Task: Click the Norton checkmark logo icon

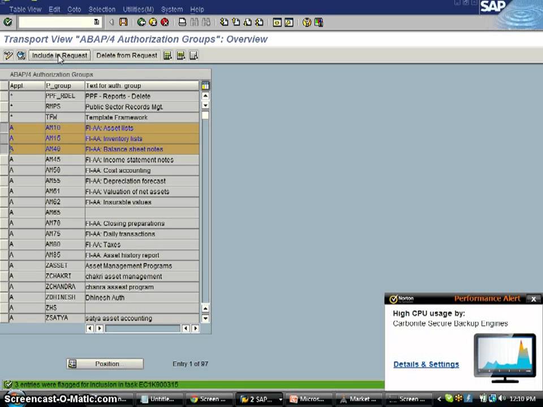Action: [x=393, y=299]
